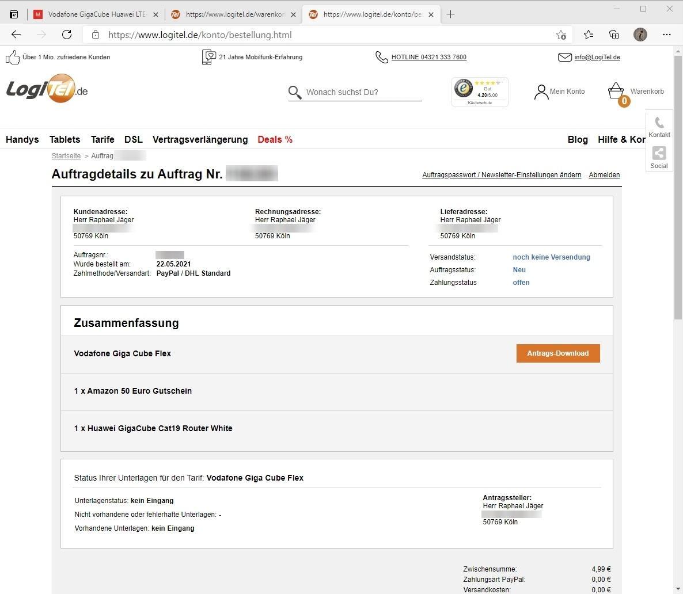
Task: Open the Kontakt phone side button
Action: [x=659, y=126]
